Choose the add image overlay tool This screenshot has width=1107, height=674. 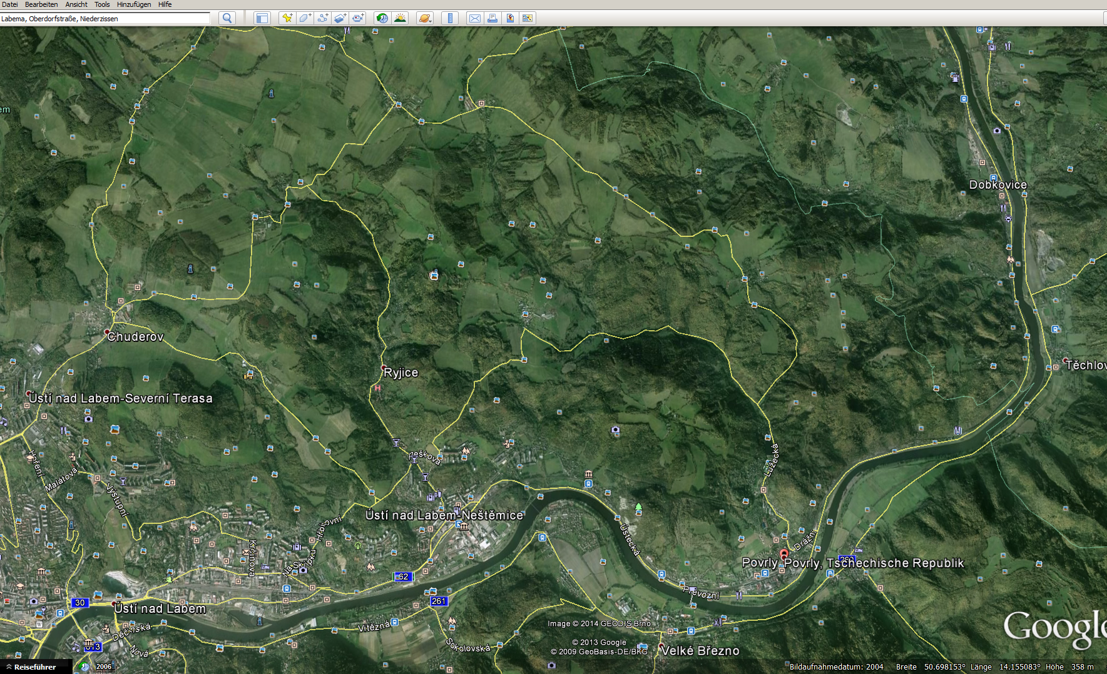point(340,18)
